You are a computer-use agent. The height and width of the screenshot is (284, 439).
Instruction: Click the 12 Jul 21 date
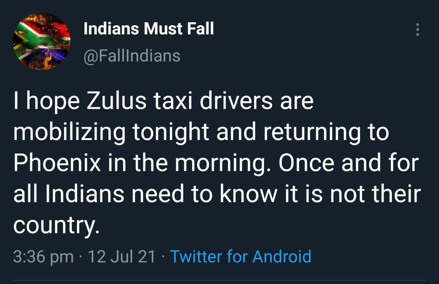pos(121,256)
